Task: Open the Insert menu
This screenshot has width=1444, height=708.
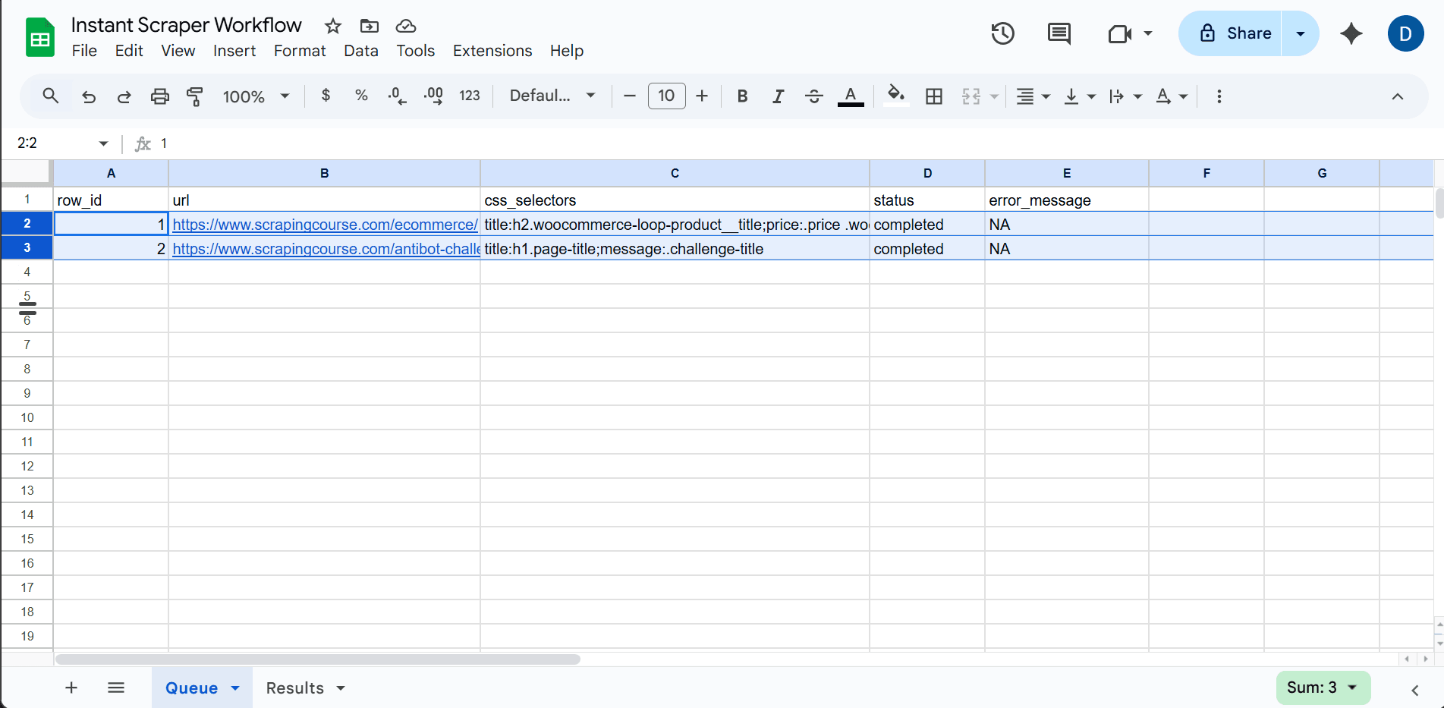Action: (x=234, y=51)
